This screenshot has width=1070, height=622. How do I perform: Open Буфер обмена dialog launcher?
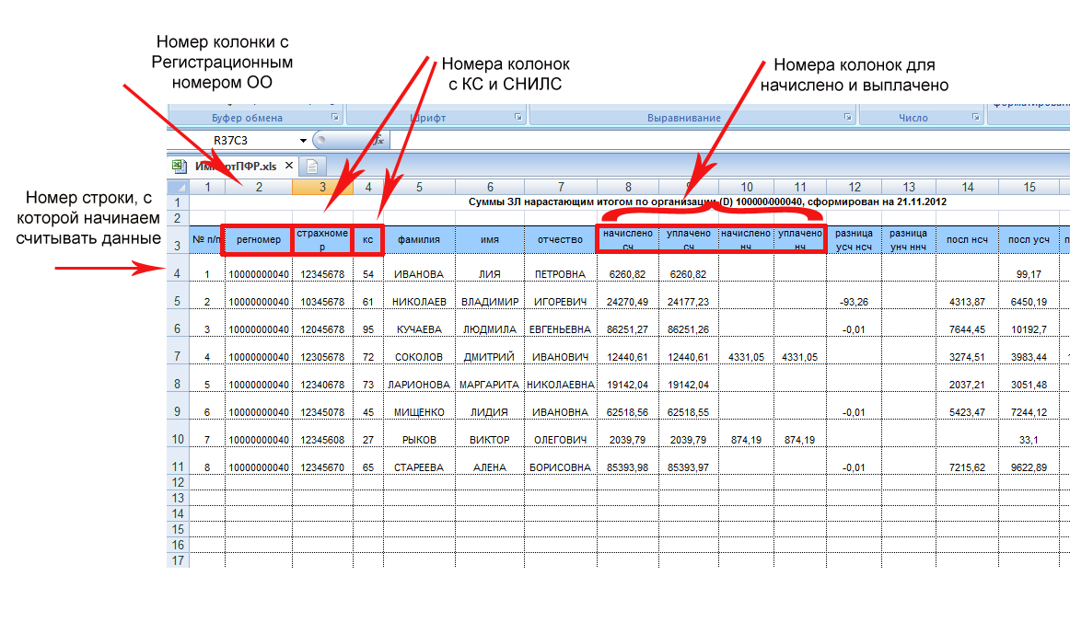(x=334, y=117)
